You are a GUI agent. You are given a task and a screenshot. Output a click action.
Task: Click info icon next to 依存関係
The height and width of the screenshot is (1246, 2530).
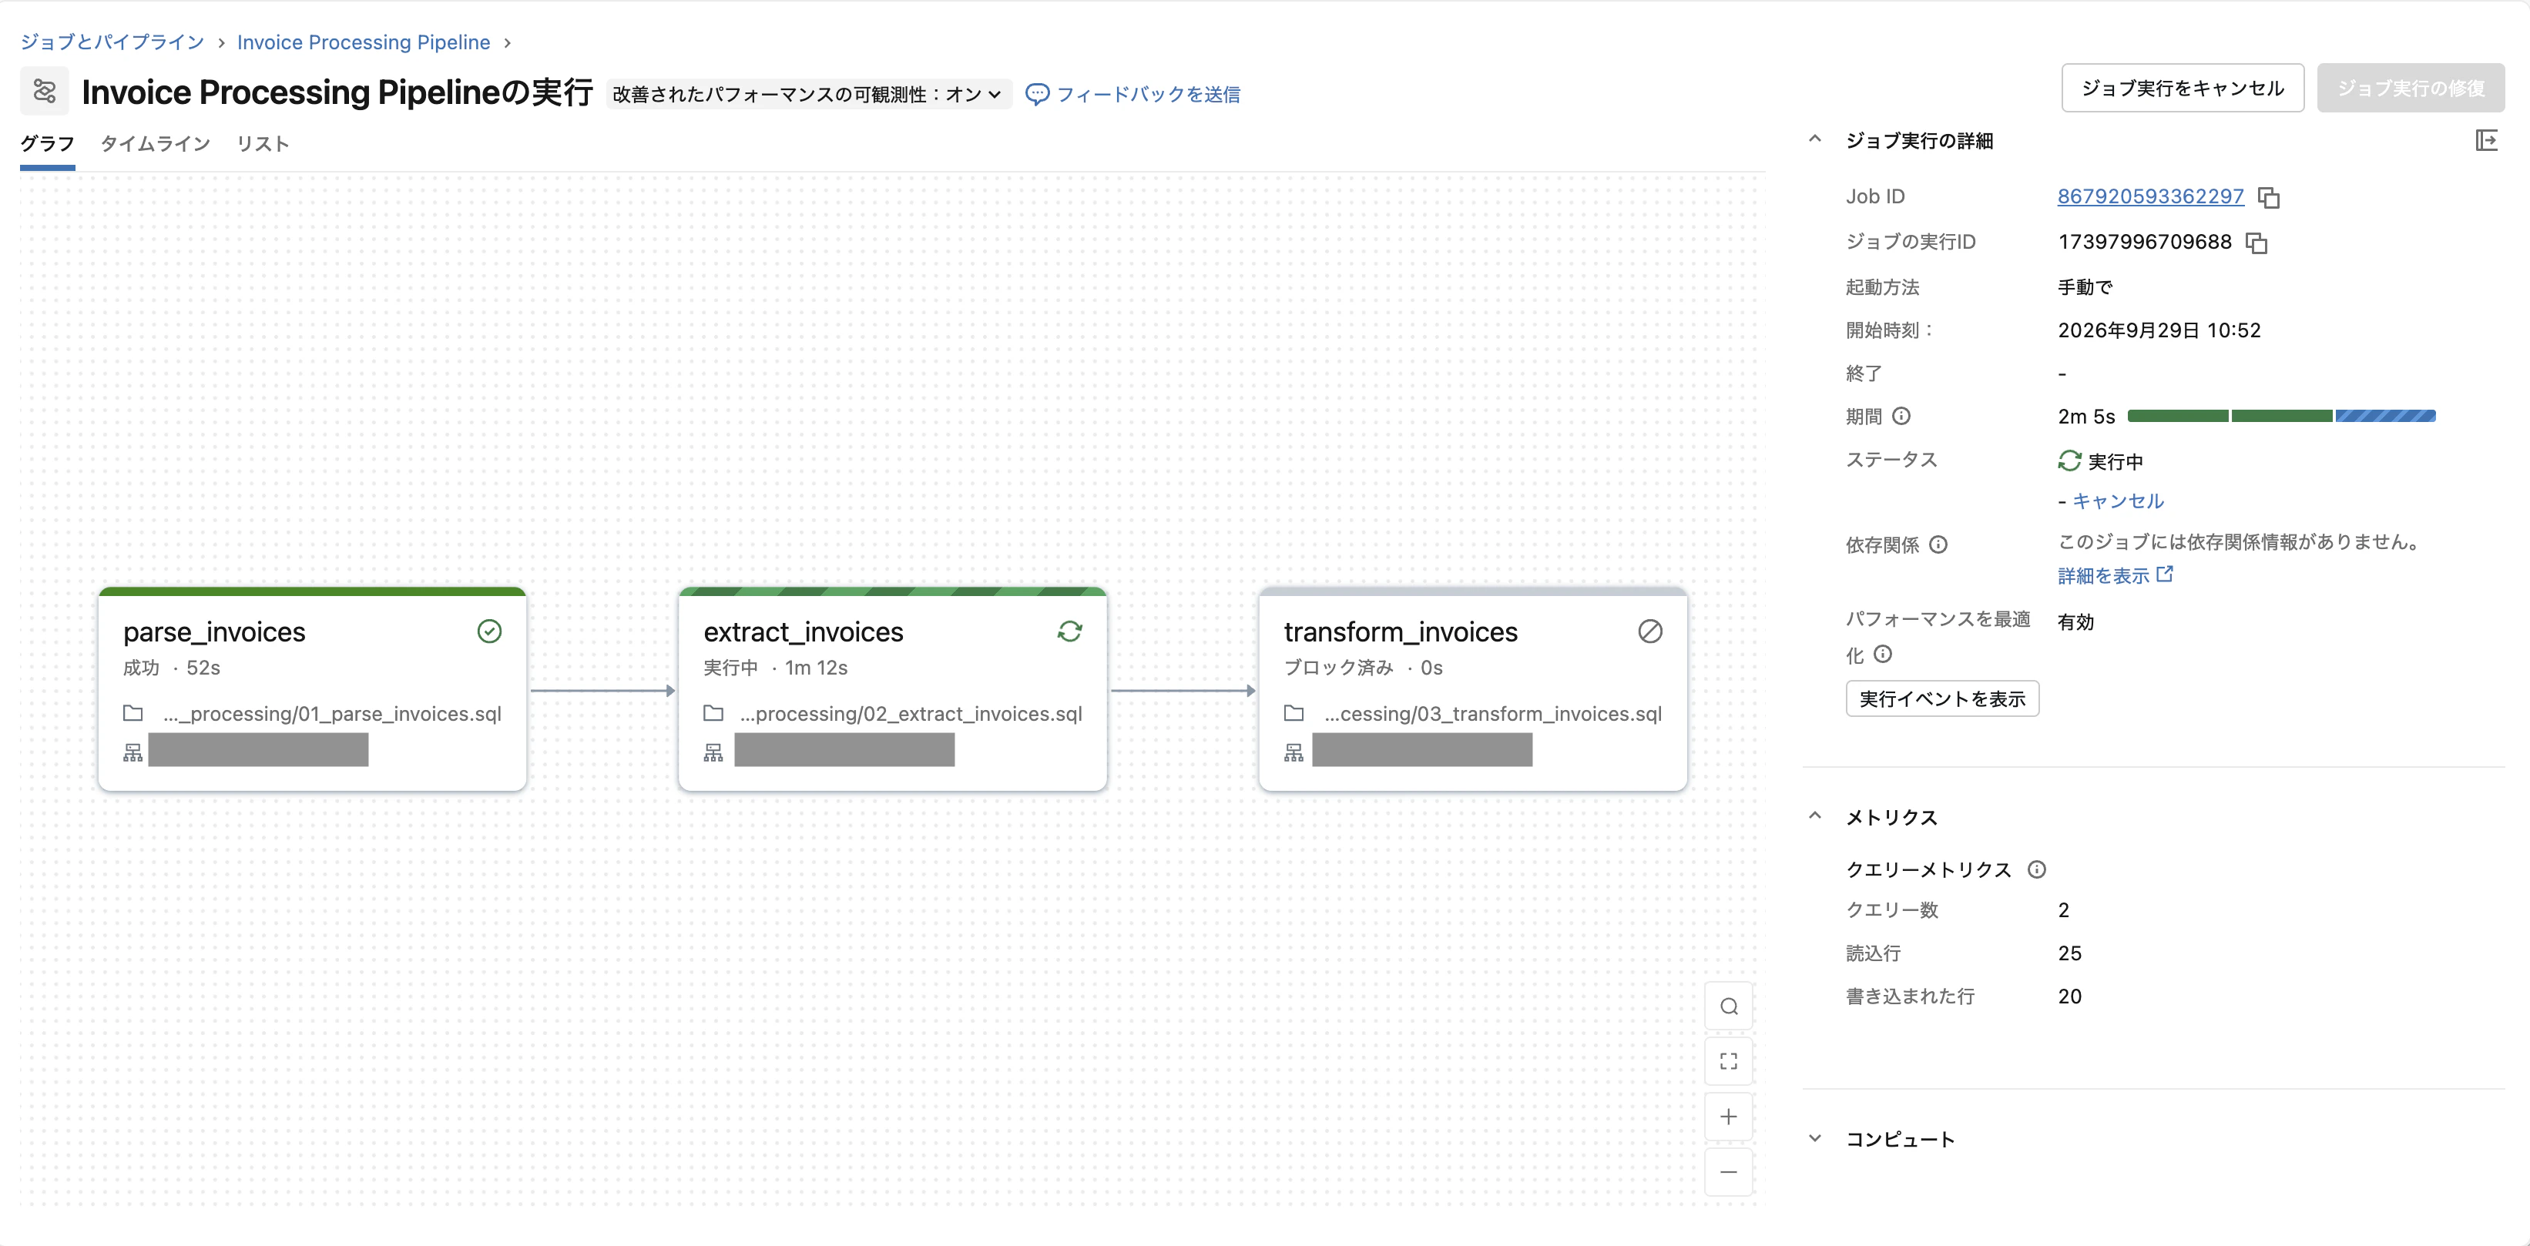tap(1937, 544)
